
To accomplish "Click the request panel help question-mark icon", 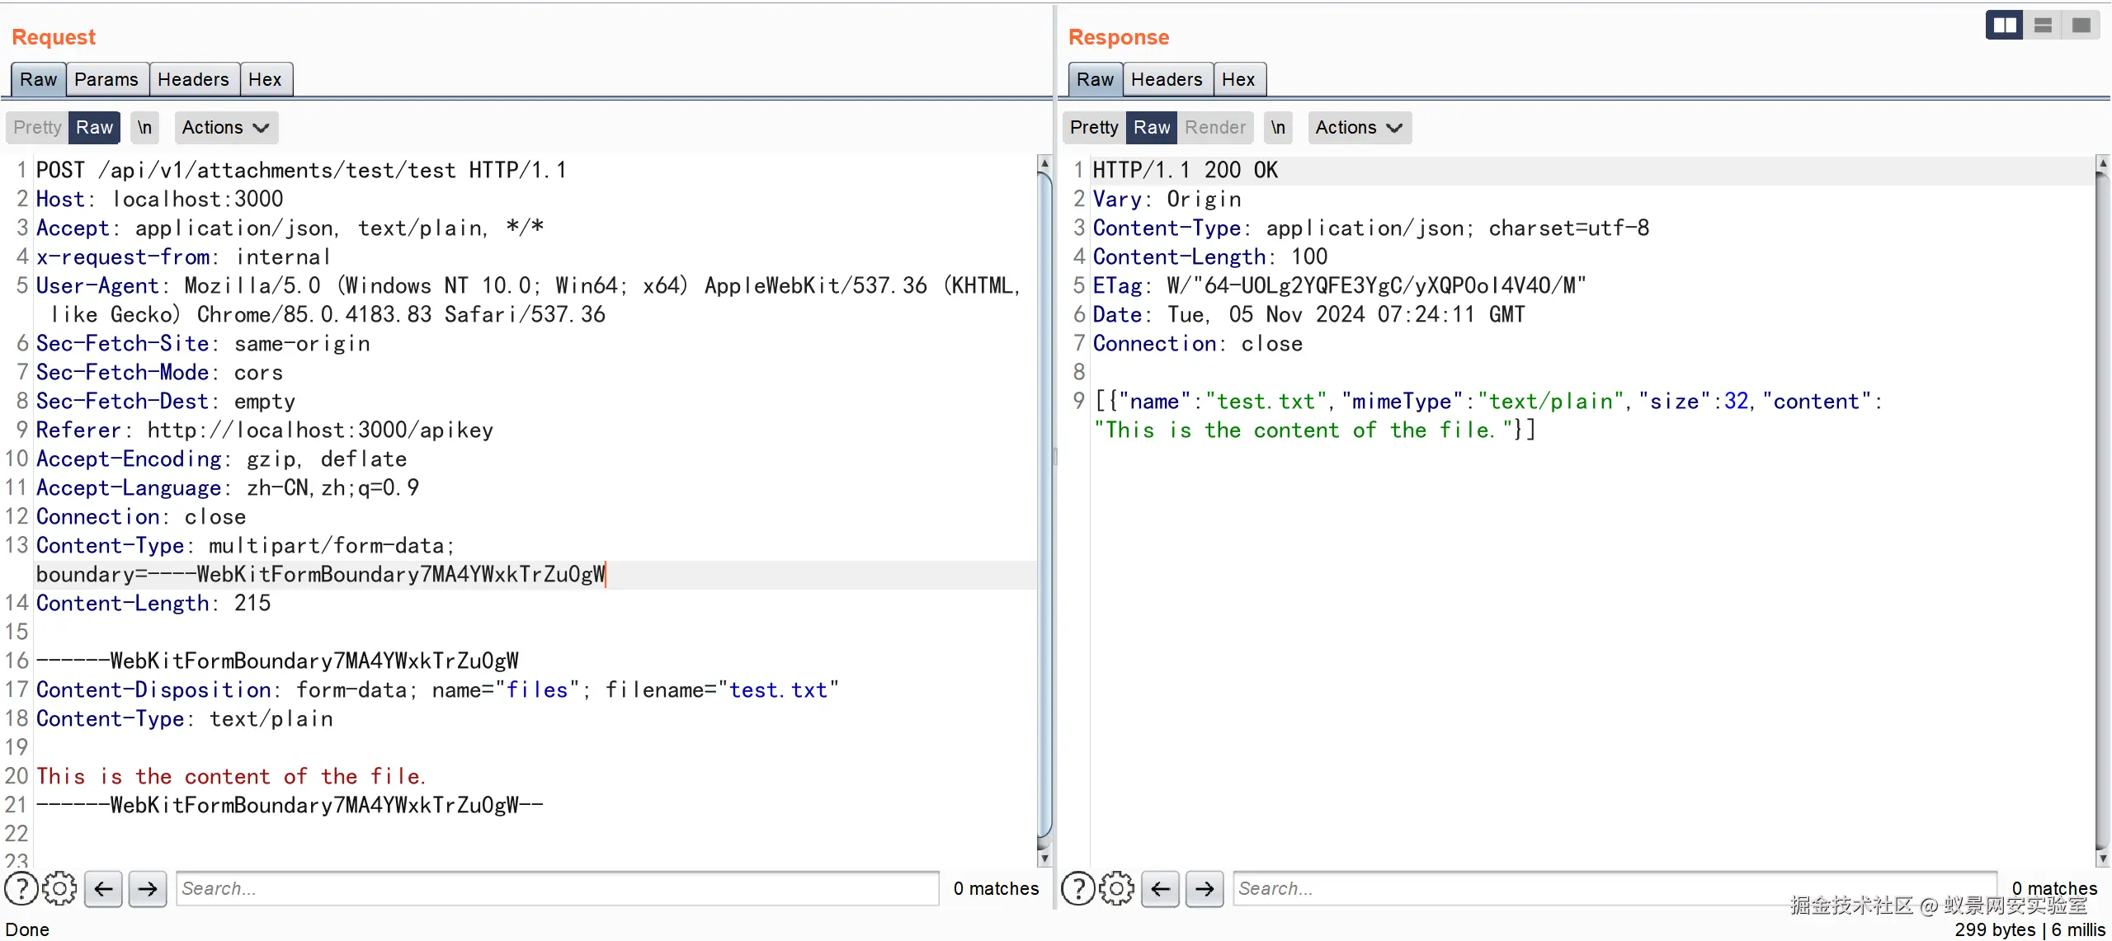I will (21, 888).
